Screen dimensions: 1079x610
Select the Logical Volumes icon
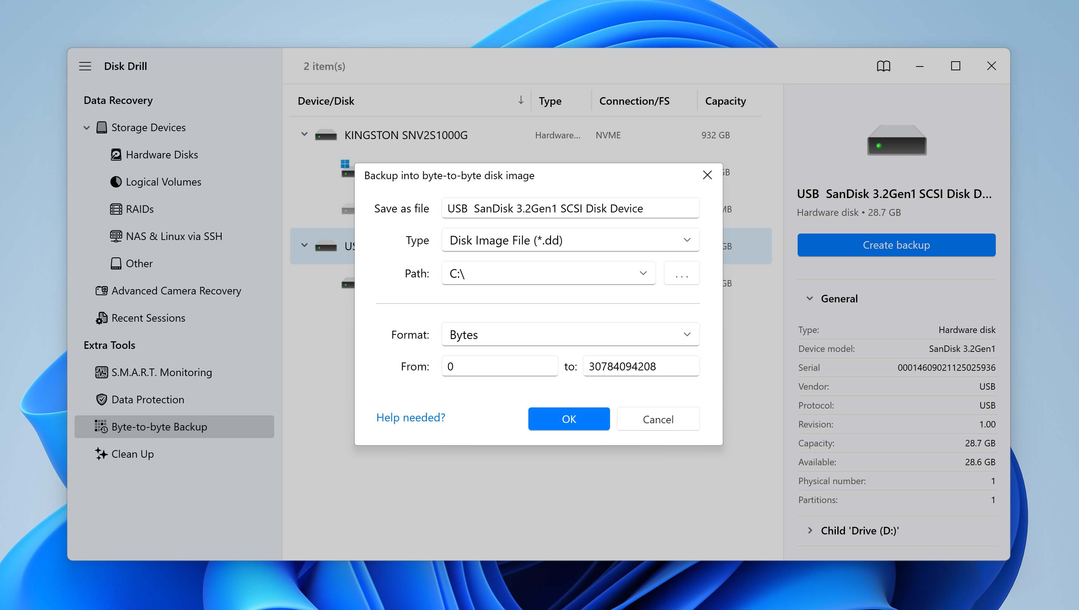(116, 181)
